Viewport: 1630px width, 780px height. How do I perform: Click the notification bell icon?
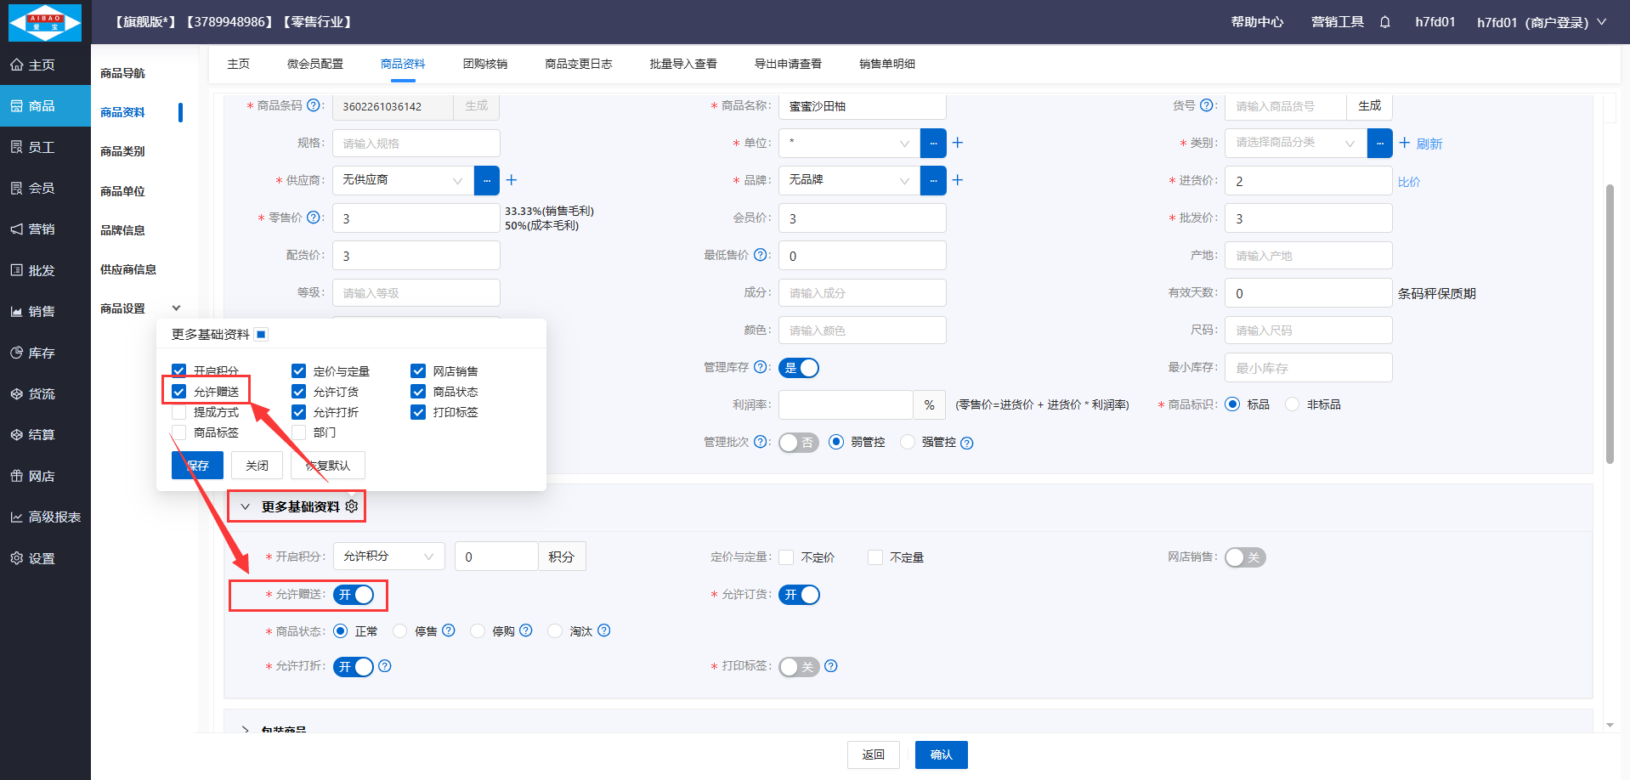pyautogui.click(x=1384, y=22)
